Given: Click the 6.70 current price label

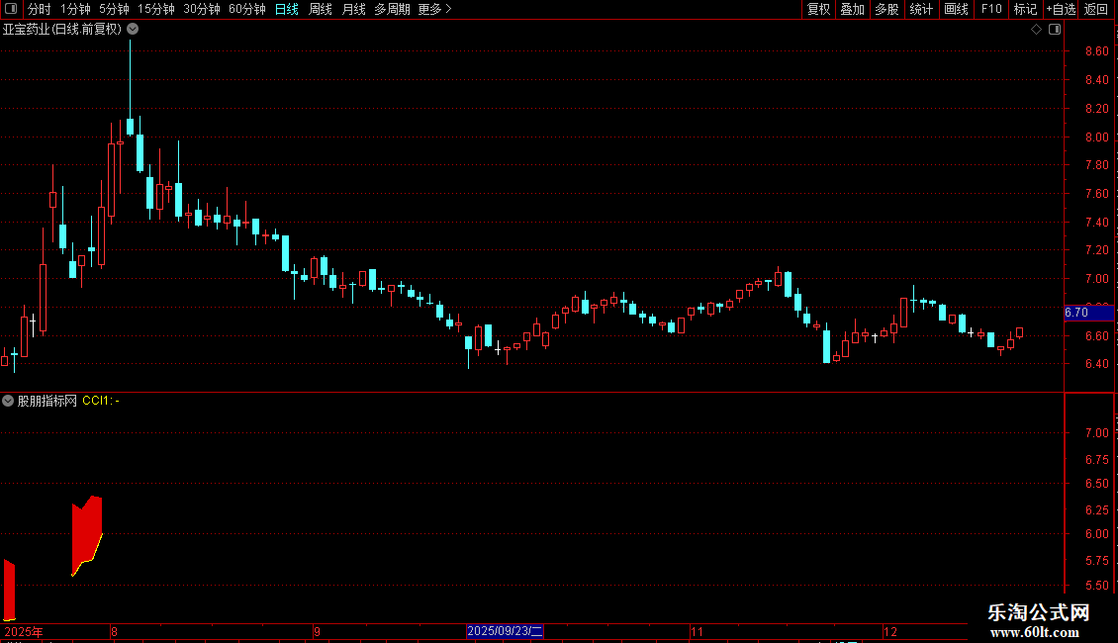Looking at the screenshot, I should coord(1088,313).
